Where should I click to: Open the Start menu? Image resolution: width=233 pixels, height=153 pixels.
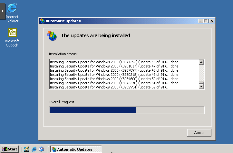coord(10,149)
